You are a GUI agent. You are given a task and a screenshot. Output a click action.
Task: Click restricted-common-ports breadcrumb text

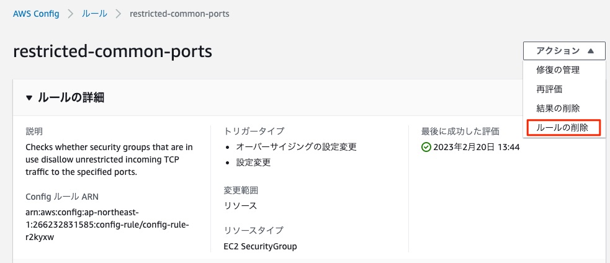179,14
